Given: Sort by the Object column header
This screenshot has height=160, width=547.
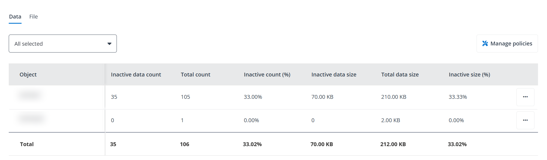Looking at the screenshot, I should tap(28, 75).
